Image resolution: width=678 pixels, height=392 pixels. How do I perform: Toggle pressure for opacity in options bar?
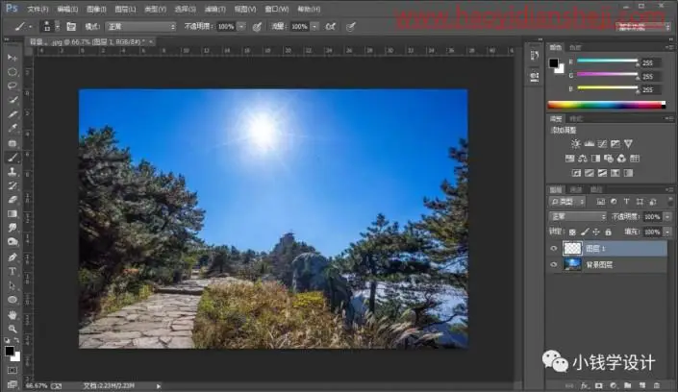click(258, 27)
